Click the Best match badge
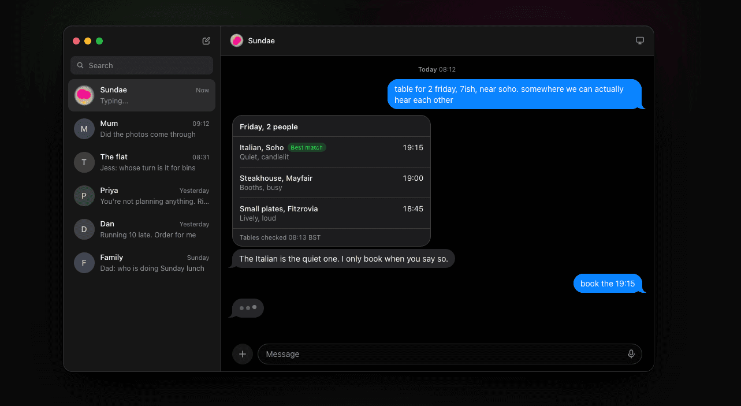Screen dimensions: 741x406 tap(307, 147)
